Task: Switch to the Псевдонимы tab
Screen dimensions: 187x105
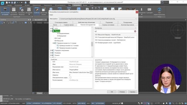Action: coord(128,22)
